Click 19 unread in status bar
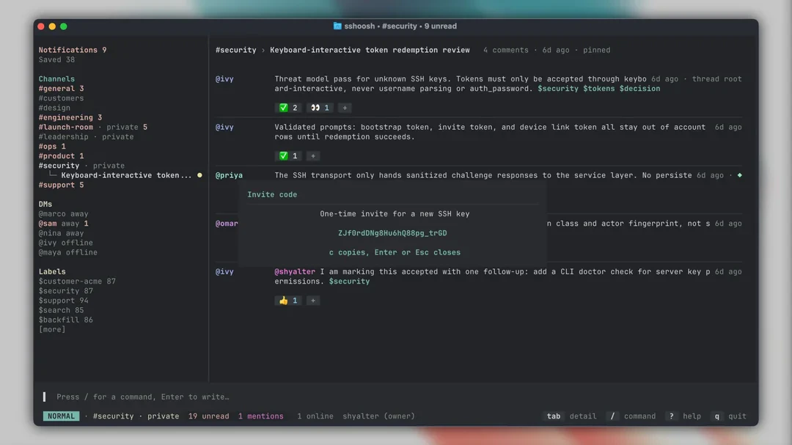Viewport: 792px width, 445px height. pos(208,416)
